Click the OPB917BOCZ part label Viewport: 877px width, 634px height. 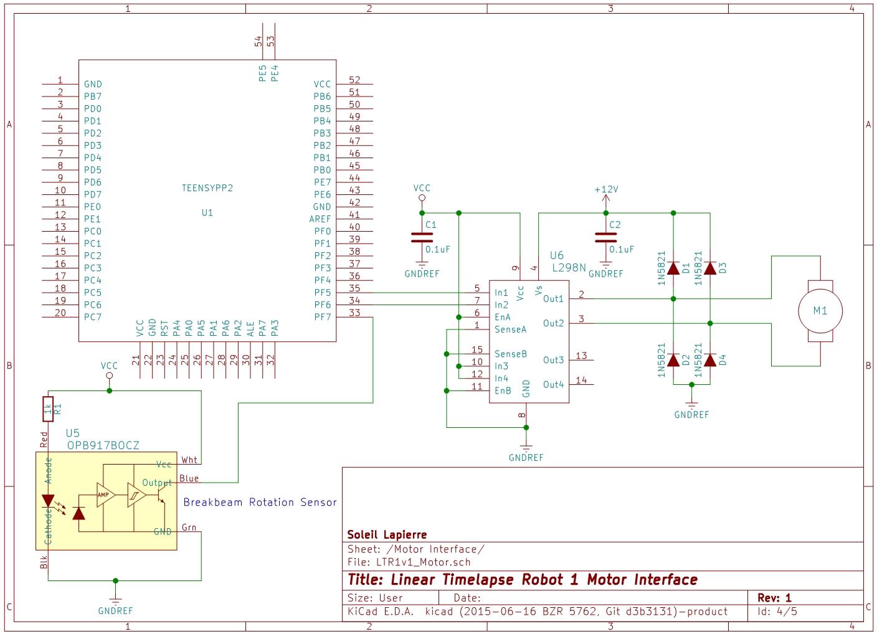pos(103,445)
